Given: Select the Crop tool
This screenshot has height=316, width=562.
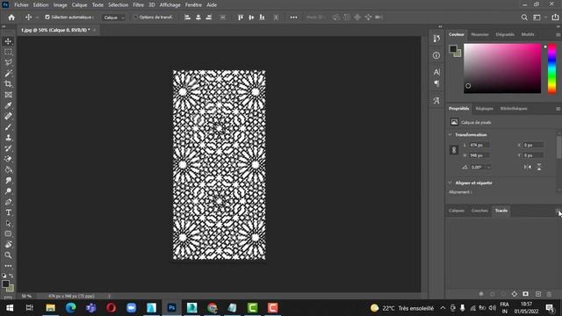Looking at the screenshot, I should pyautogui.click(x=8, y=84).
